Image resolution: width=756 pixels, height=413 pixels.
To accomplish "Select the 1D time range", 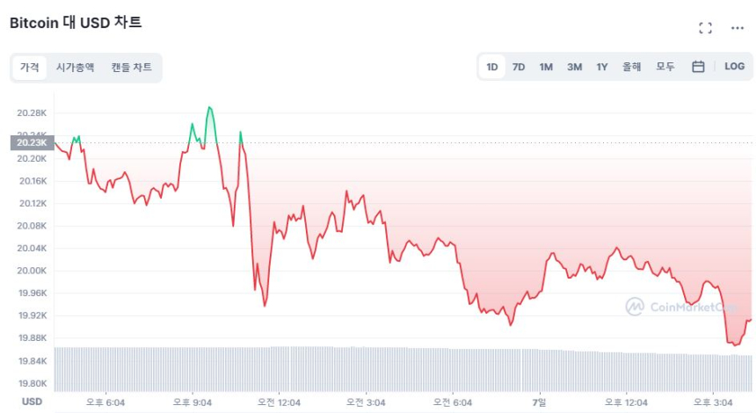I will pos(492,67).
